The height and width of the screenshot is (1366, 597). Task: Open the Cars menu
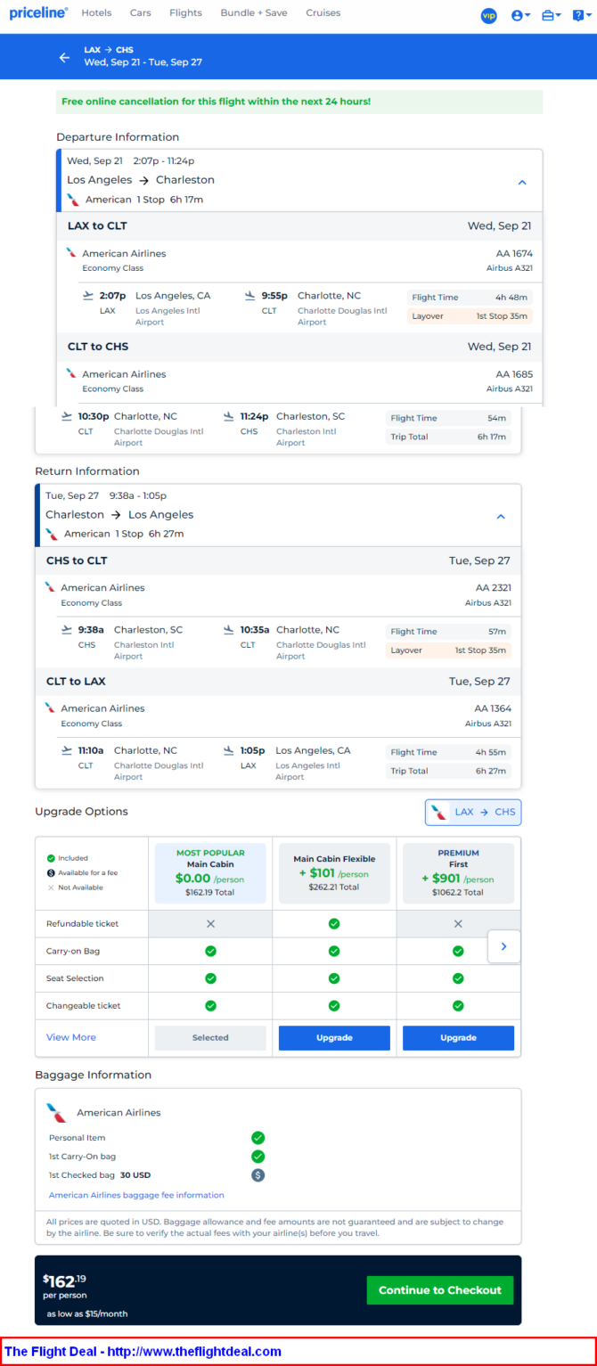(x=140, y=13)
